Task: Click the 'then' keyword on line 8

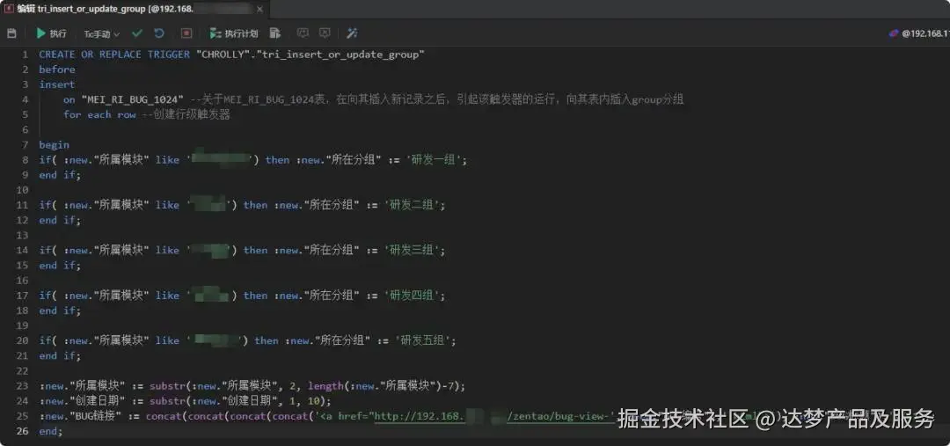Action: pyautogui.click(x=277, y=160)
